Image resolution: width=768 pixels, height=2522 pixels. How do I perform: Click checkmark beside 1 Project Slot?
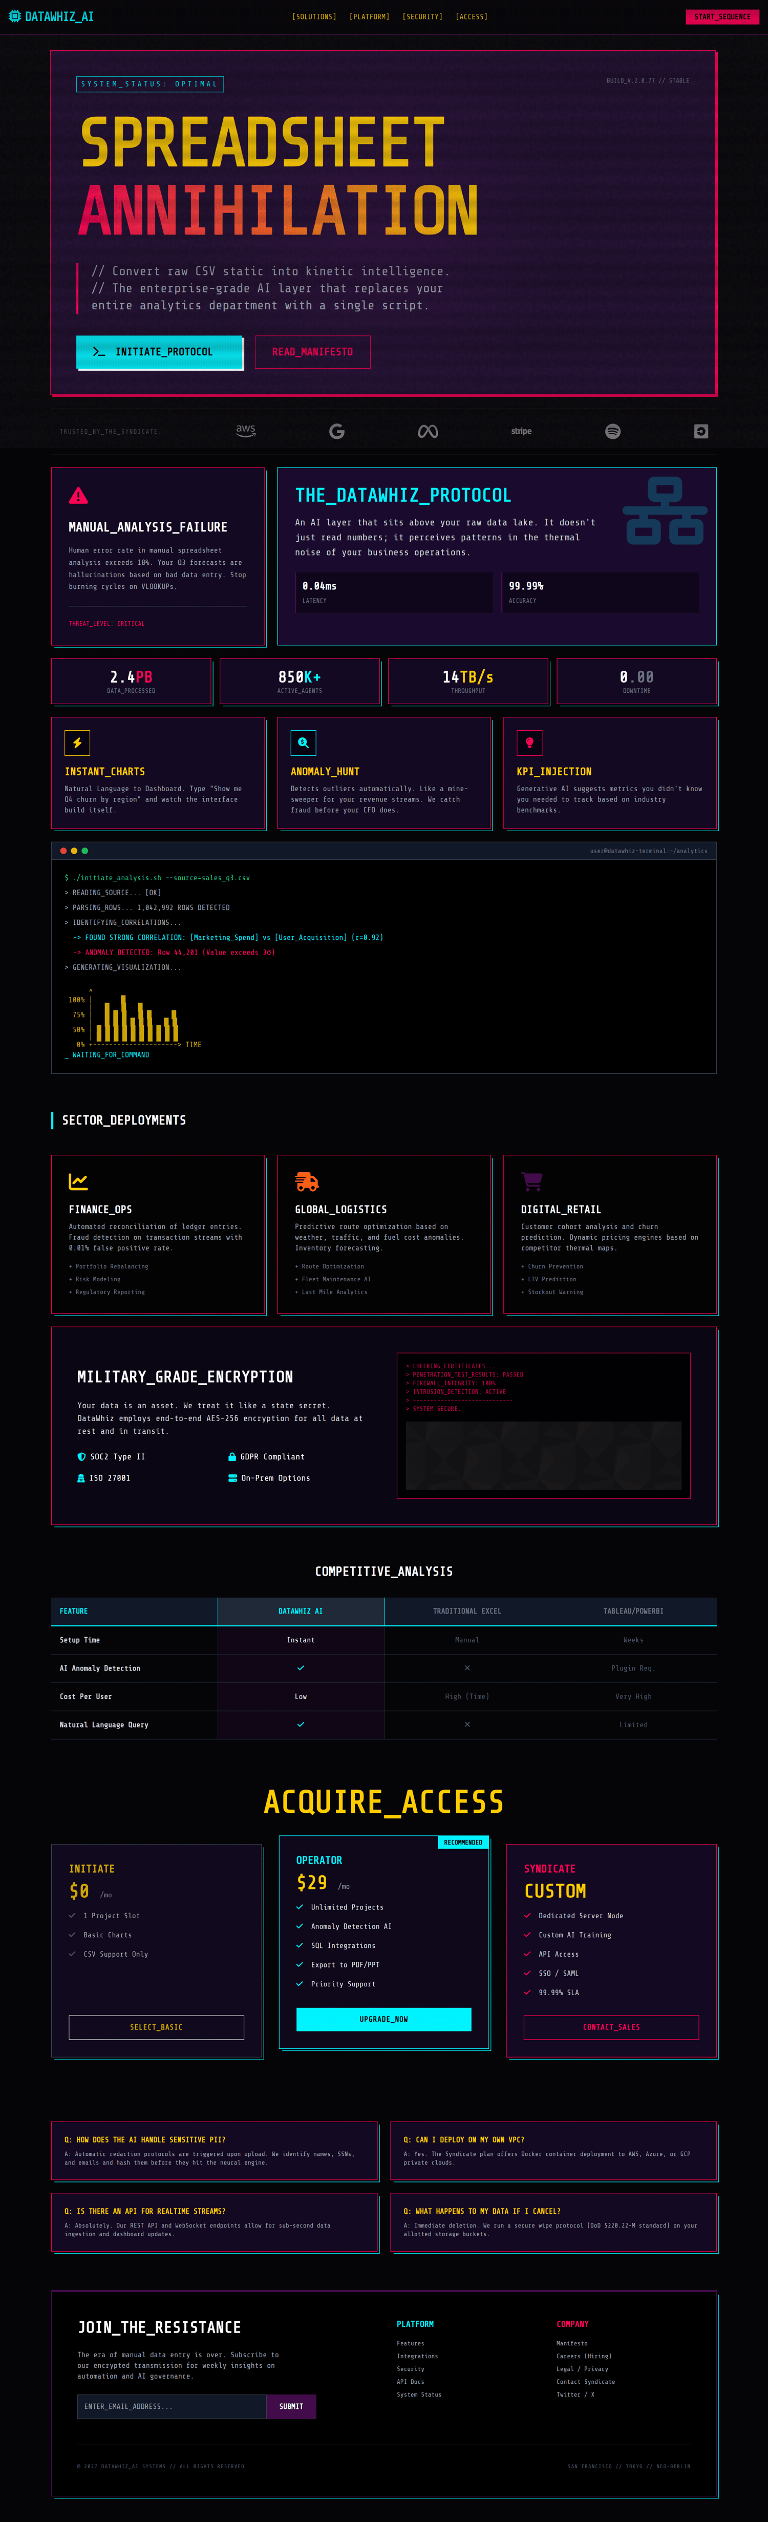coord(72,1916)
